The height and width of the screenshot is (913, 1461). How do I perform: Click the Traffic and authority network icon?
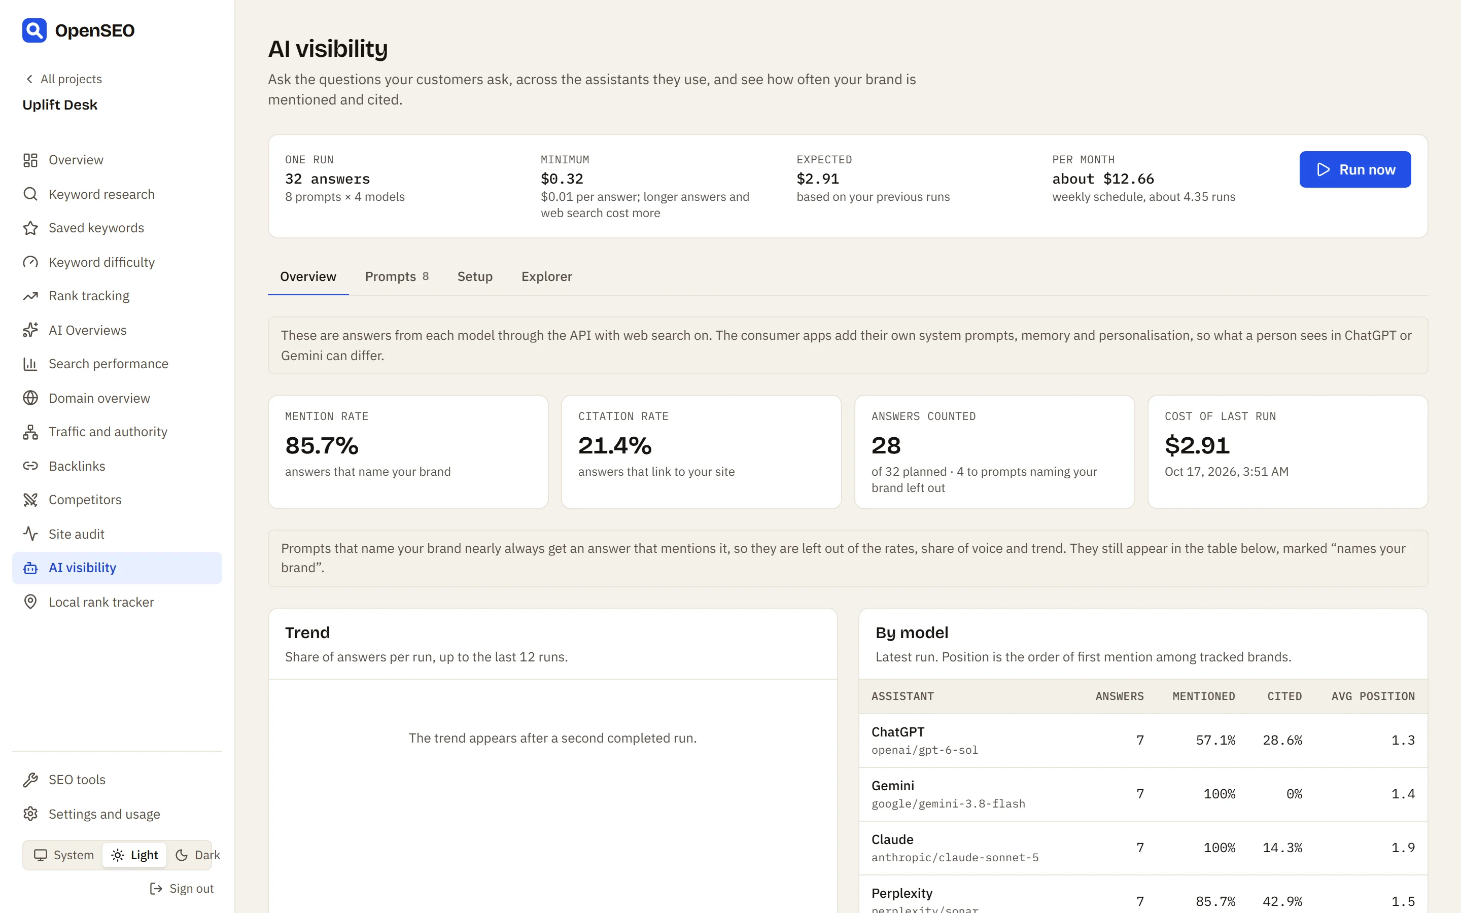[x=30, y=432]
